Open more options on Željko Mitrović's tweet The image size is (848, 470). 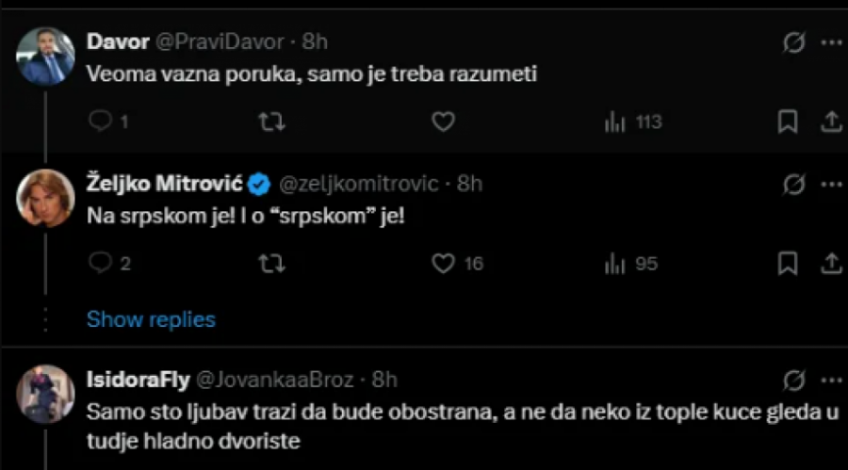coord(832,184)
